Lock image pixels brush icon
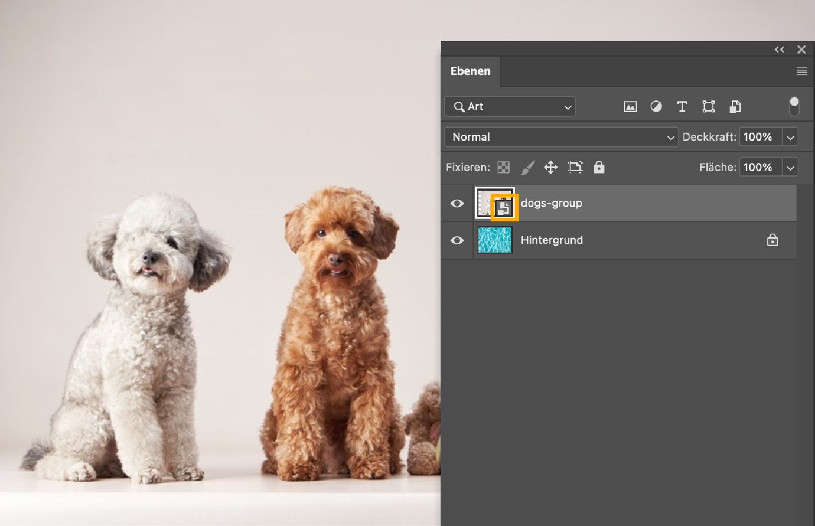This screenshot has height=526, width=815. click(x=527, y=168)
